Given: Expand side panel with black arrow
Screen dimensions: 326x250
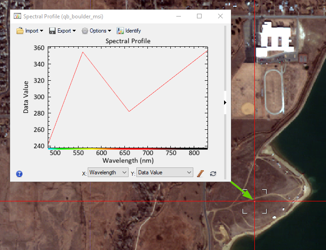Looking at the screenshot, I should click(x=225, y=102).
